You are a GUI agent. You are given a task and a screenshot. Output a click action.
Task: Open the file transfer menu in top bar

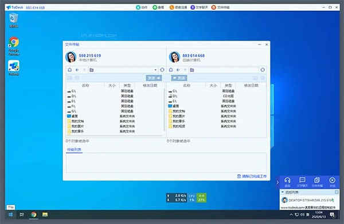[x=221, y=7]
